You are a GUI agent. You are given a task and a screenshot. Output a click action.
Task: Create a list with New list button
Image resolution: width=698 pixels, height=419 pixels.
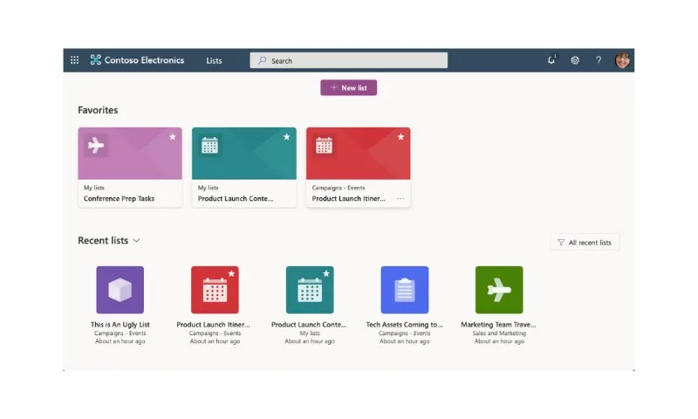[348, 87]
